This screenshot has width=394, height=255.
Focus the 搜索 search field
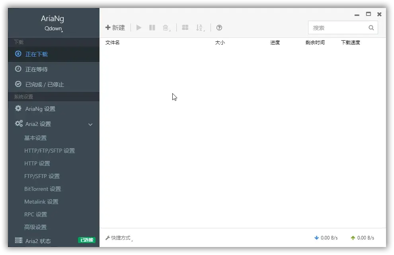(x=343, y=27)
